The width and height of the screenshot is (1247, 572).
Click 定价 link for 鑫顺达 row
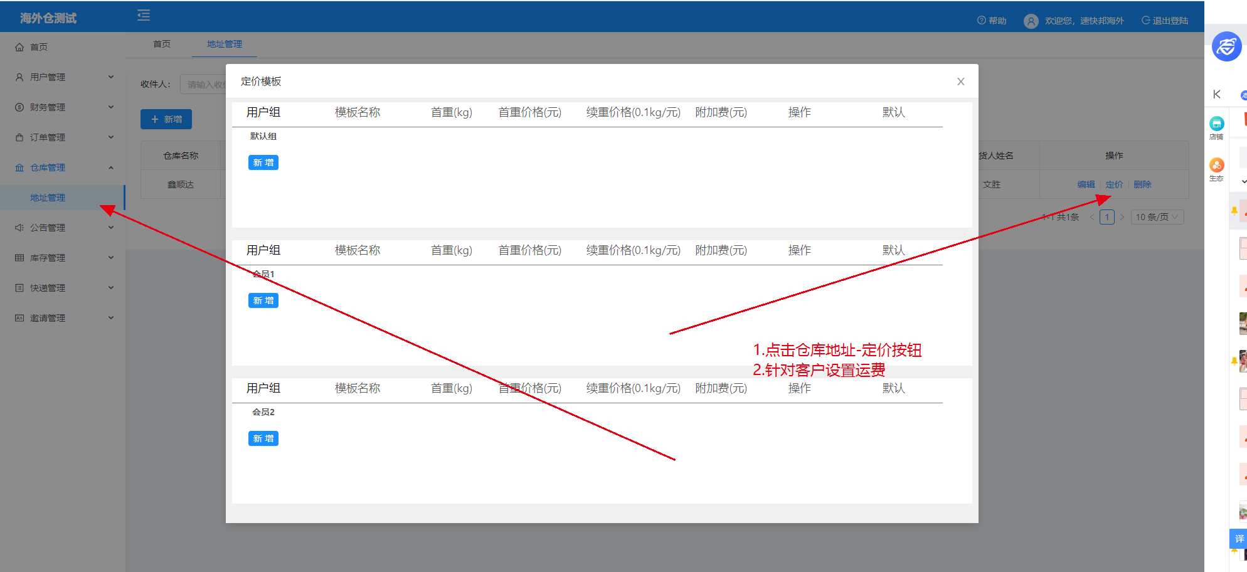point(1115,184)
